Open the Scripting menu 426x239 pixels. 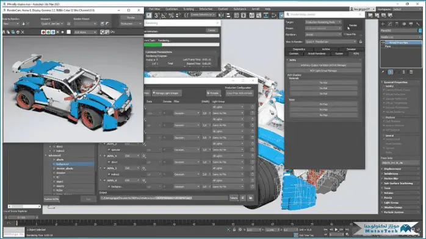point(189,9)
